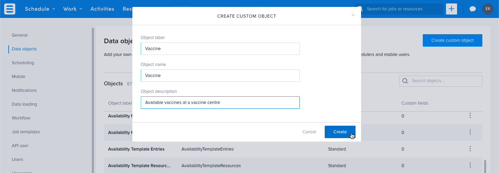
Task: Open kebab menu for Availability Template Entries row
Action: click(470, 149)
